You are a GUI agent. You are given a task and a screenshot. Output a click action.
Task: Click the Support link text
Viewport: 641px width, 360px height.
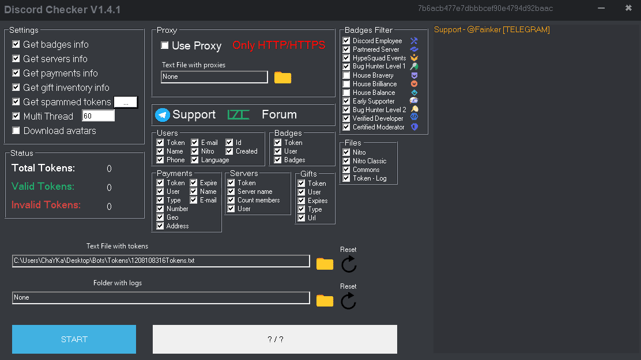(x=194, y=114)
